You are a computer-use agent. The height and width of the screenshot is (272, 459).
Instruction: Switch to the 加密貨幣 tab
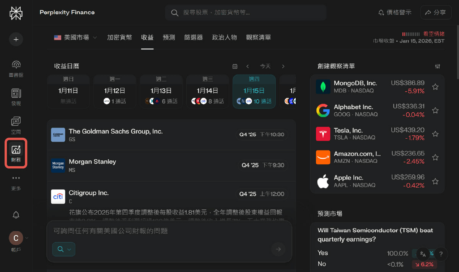click(x=119, y=37)
